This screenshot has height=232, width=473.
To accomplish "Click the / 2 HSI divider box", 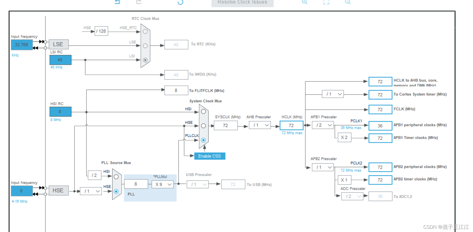I will click(94, 175).
